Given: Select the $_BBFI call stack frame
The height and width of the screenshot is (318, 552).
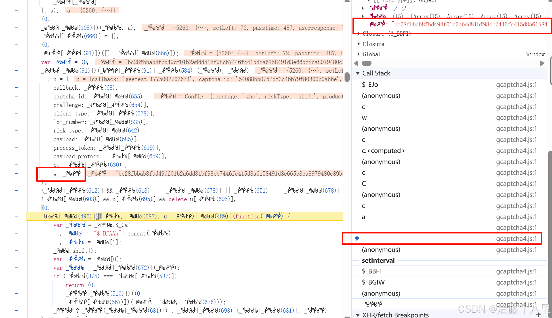Looking at the screenshot, I should (x=371, y=271).
